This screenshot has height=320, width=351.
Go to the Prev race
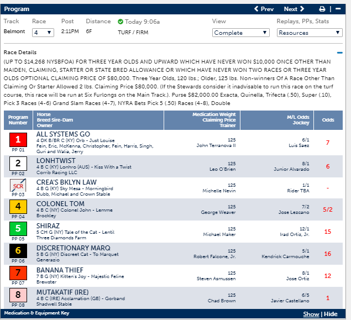pos(264,9)
